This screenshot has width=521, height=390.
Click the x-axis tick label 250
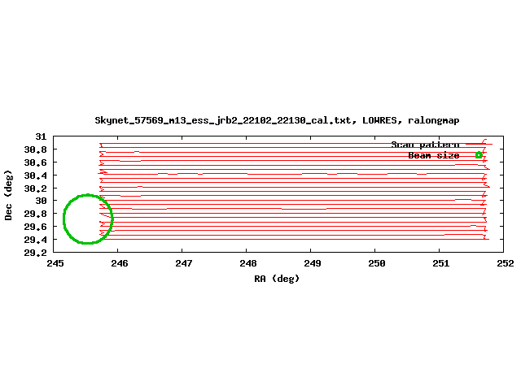377,263
